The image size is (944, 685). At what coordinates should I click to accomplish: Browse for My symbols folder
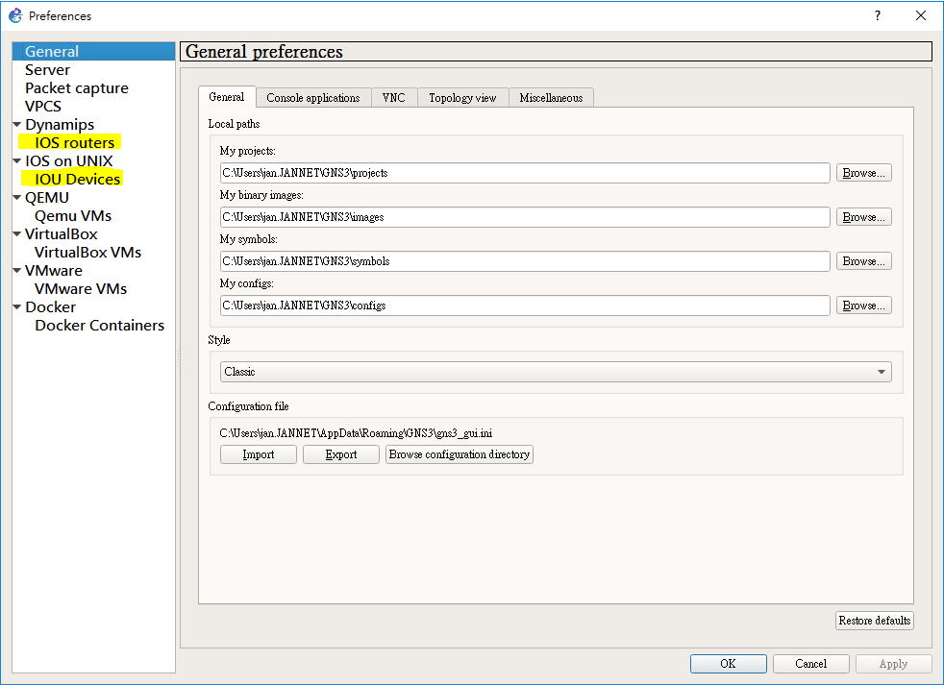863,261
